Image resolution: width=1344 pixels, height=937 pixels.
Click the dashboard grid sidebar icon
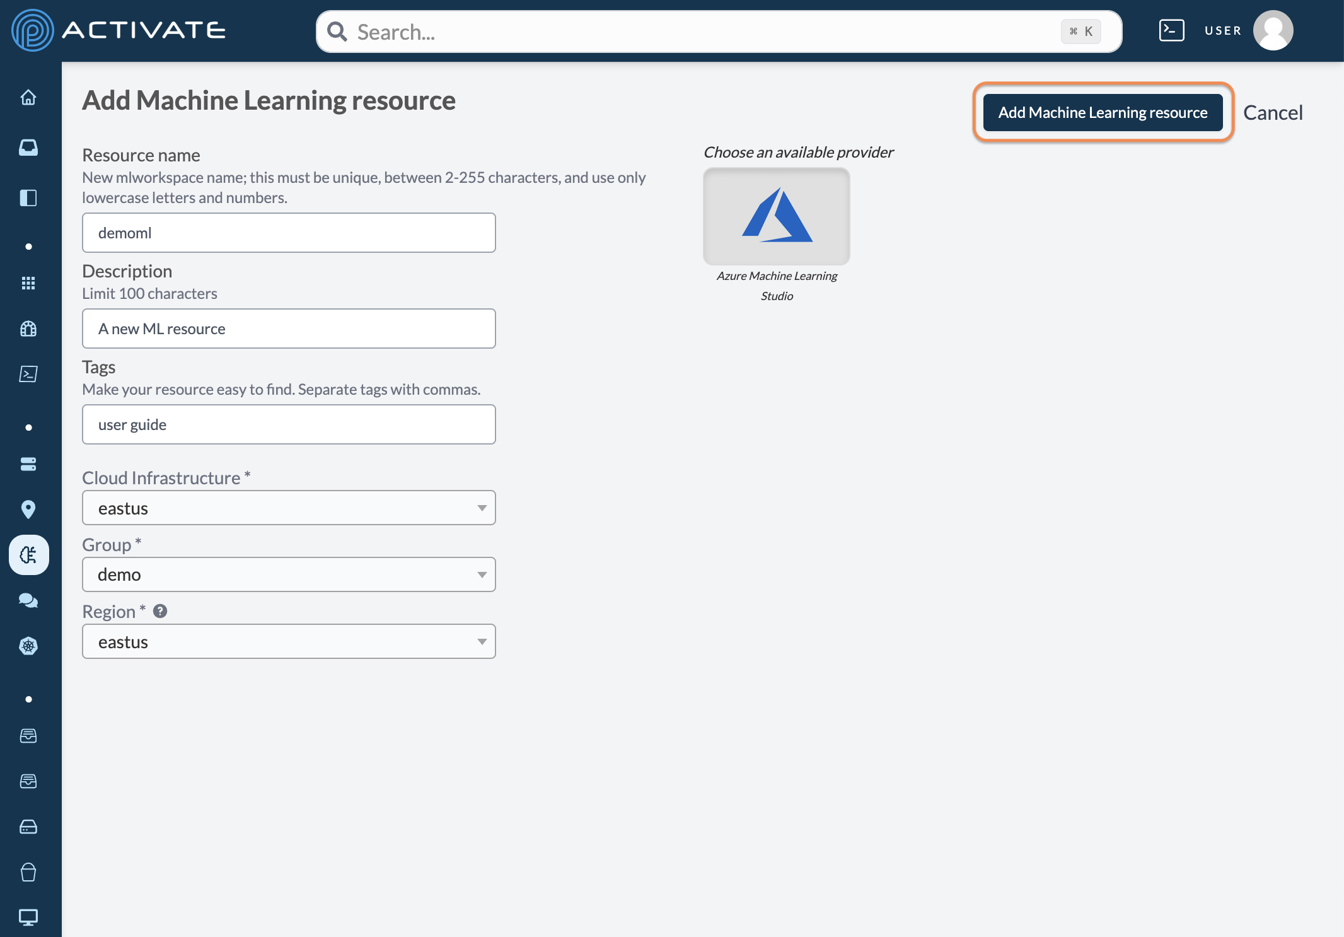point(28,283)
